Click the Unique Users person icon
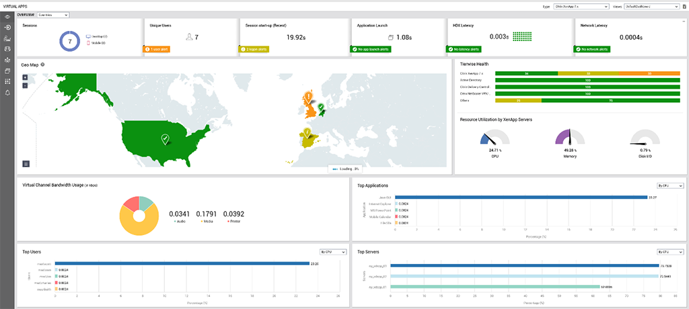689x309 pixels. [189, 38]
